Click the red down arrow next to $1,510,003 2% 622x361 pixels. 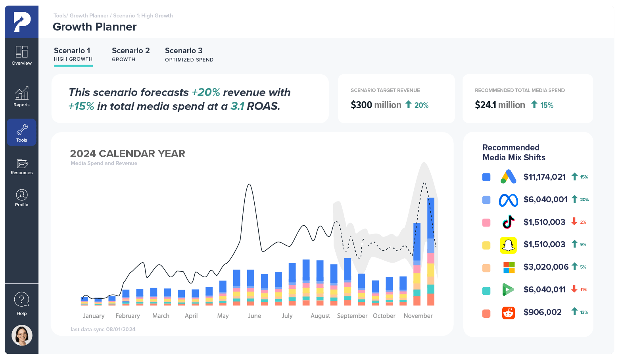[574, 222]
